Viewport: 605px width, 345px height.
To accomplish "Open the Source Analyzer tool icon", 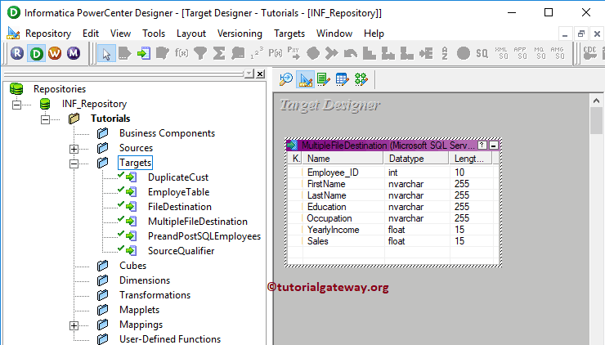I will (x=286, y=79).
